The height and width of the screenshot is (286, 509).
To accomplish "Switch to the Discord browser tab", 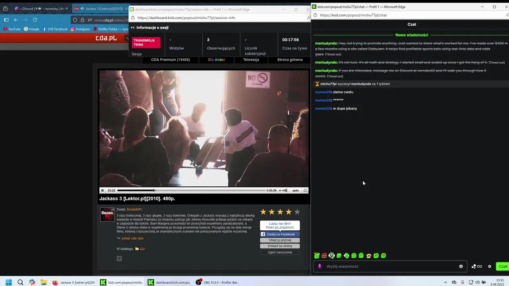I will pyautogui.click(x=41, y=8).
